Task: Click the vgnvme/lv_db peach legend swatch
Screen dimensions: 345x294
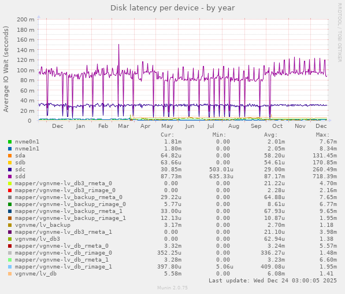Action: click(10, 274)
